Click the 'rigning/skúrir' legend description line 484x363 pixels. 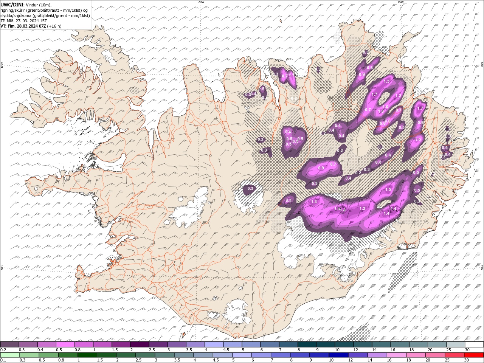(44, 10)
